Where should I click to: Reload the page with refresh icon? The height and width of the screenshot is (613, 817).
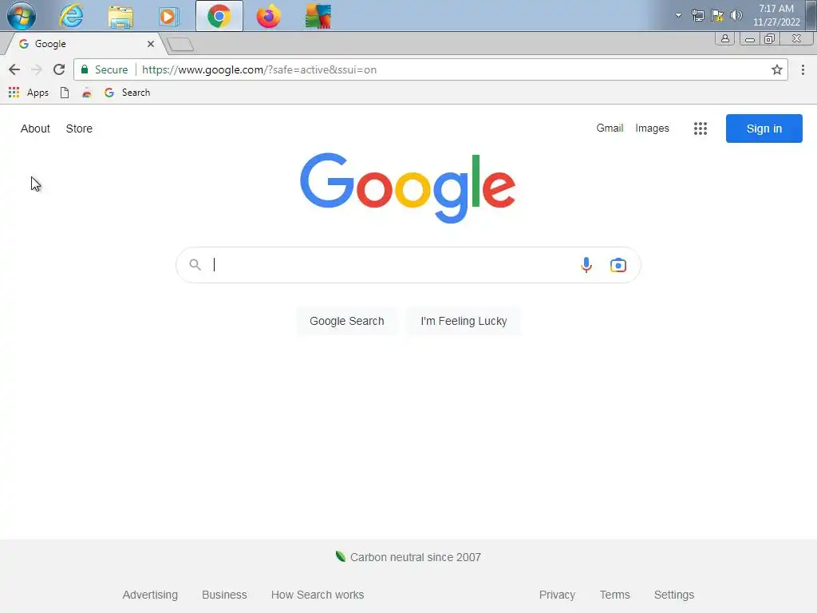click(59, 69)
